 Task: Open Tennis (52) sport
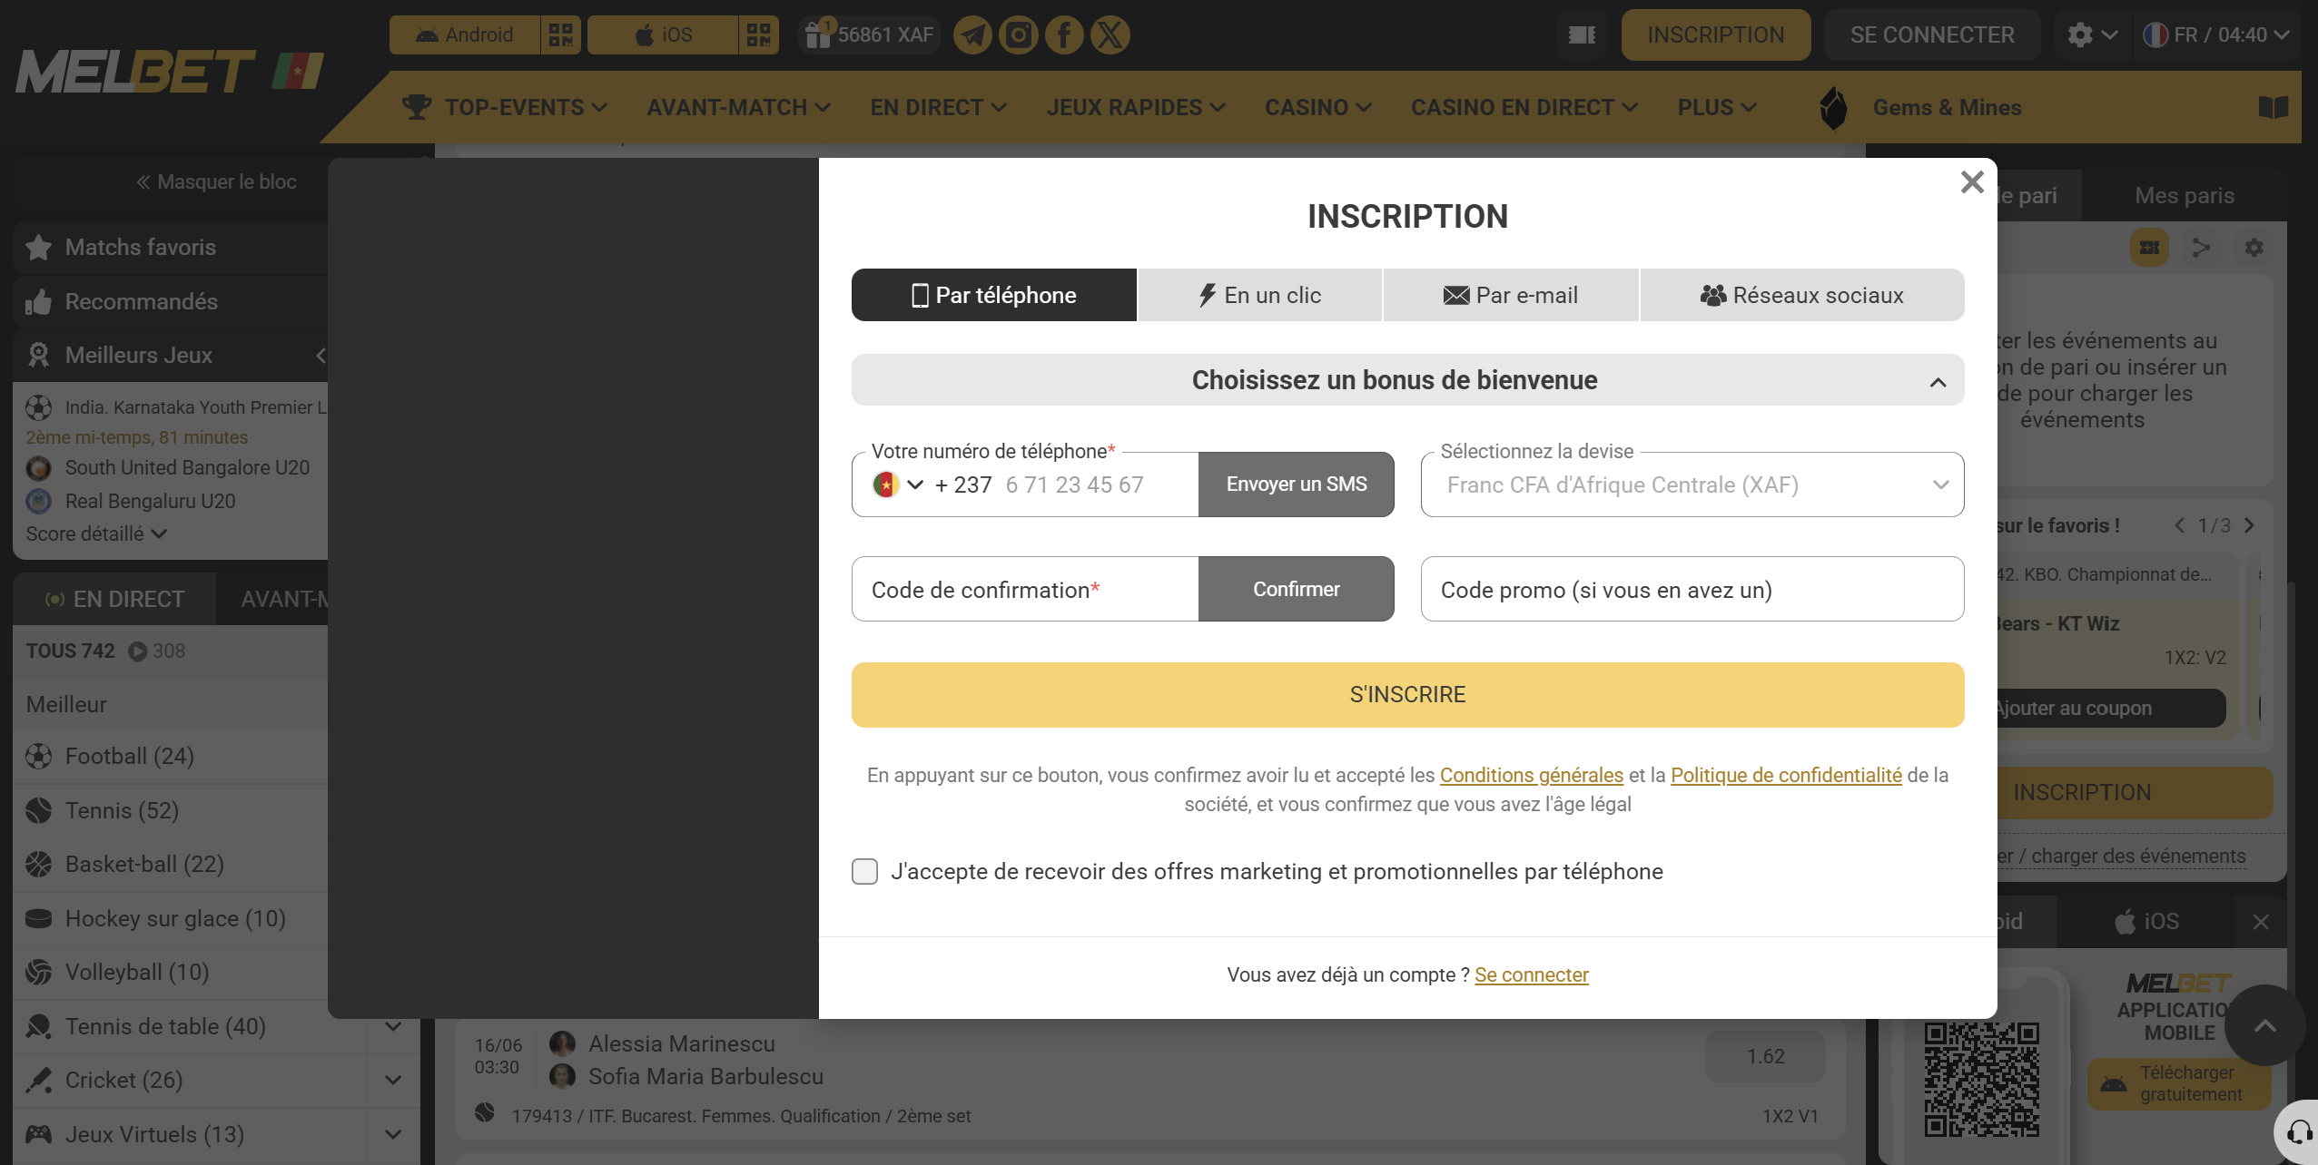[x=171, y=810]
